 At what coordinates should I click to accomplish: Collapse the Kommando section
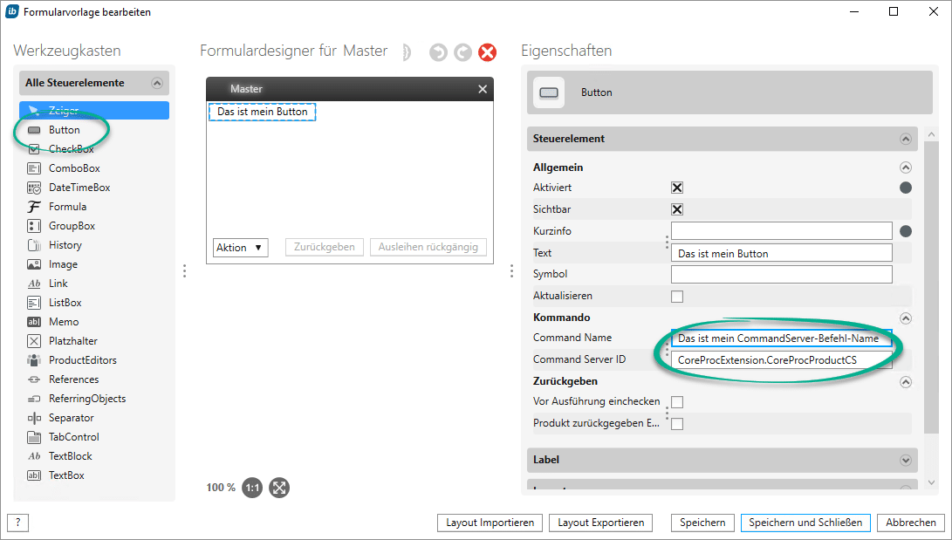pos(905,318)
